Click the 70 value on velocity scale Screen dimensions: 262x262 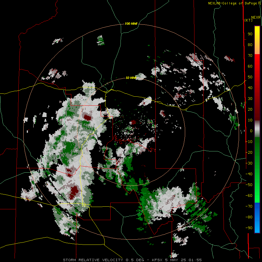[250, 56]
